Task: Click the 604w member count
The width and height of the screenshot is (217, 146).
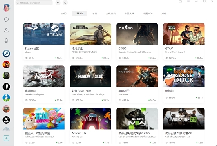Action: (31, 58)
